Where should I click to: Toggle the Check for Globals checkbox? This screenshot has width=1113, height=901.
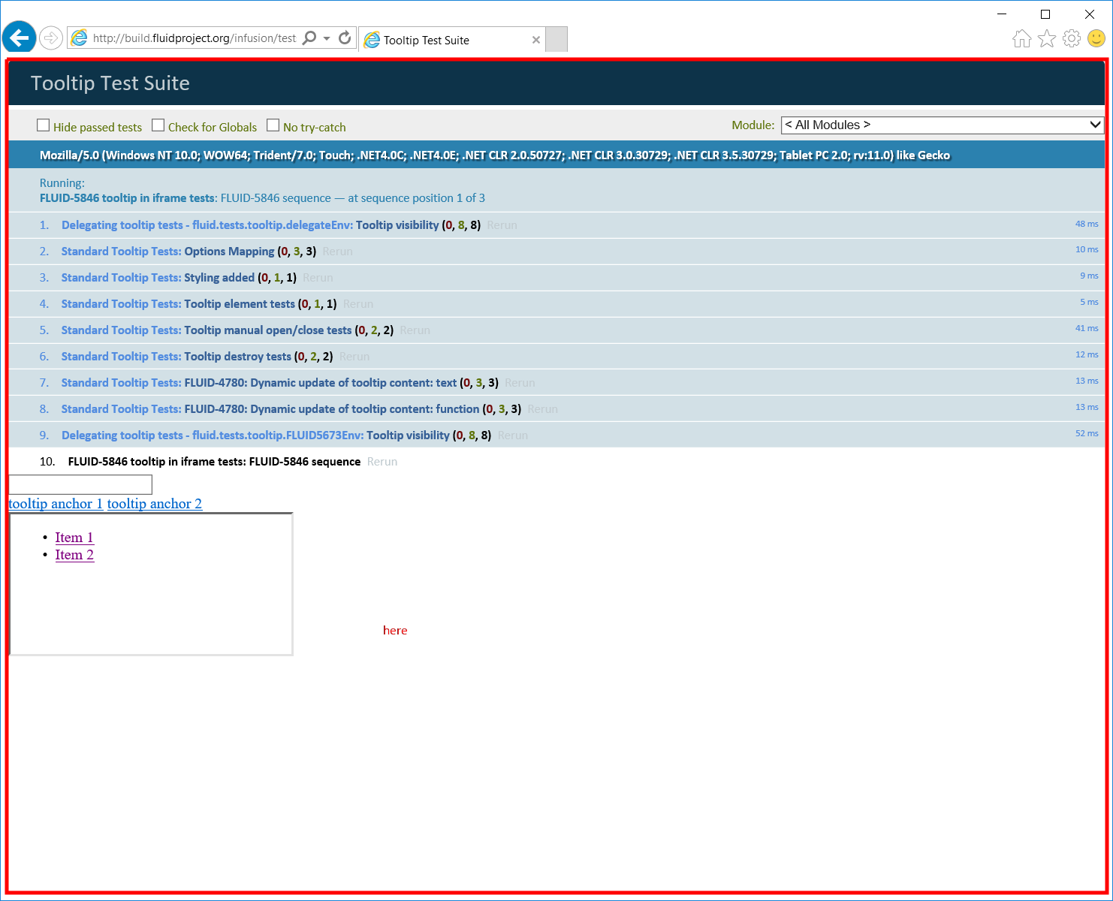158,125
